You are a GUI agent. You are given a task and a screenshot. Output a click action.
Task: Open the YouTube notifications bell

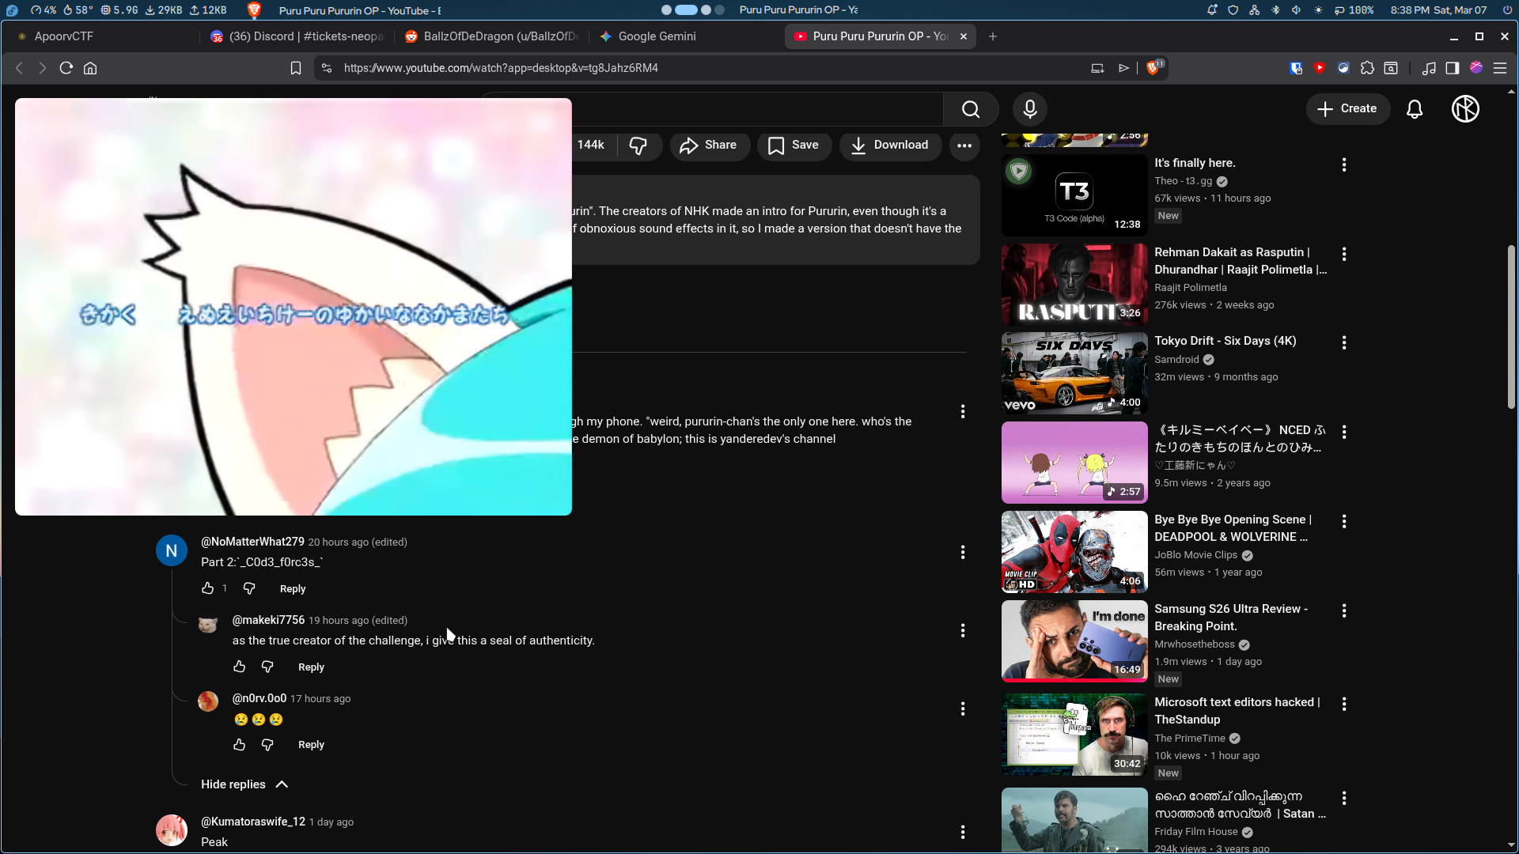pyautogui.click(x=1415, y=109)
